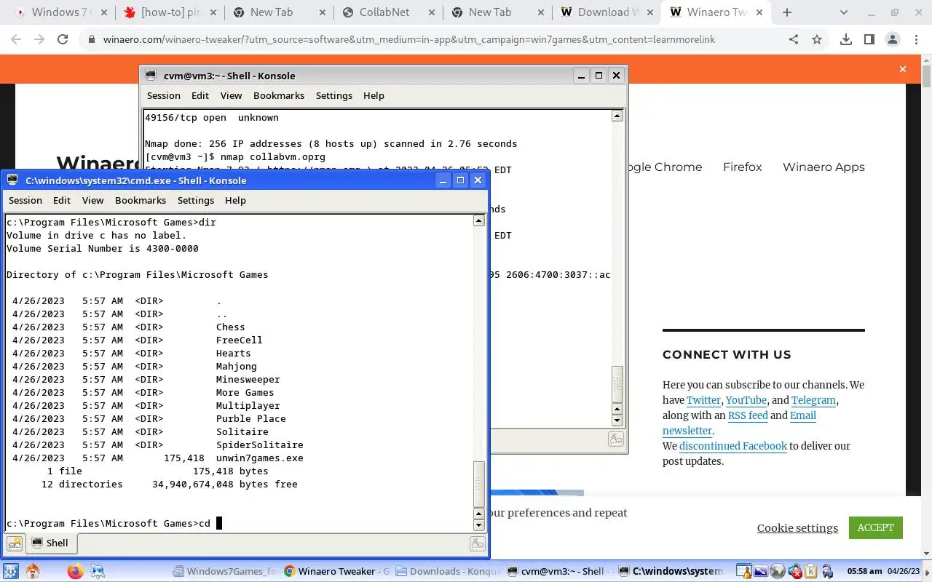Screen dimensions: 932x582
Task: Click the display tray icon
Action: click(x=761, y=571)
